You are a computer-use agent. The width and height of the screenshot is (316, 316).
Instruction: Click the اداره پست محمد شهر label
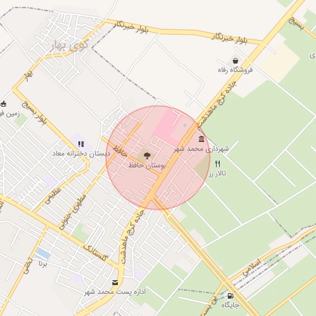[x=115, y=292]
